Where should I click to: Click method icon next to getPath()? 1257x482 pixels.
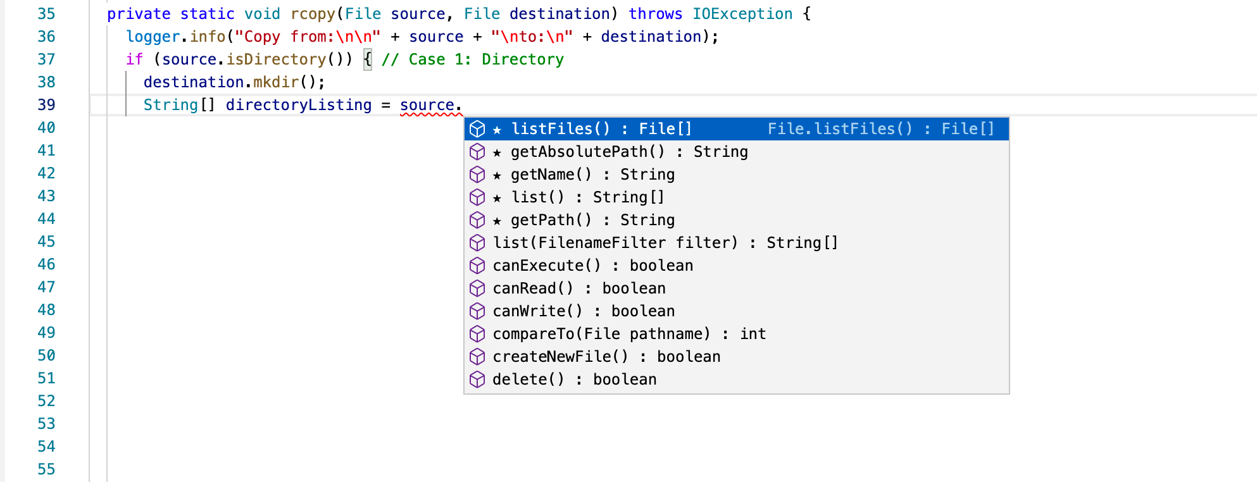(477, 220)
